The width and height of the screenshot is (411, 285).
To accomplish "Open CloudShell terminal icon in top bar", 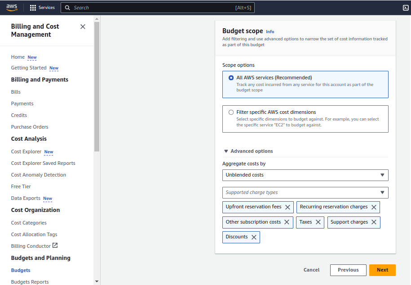I will 406,8.
